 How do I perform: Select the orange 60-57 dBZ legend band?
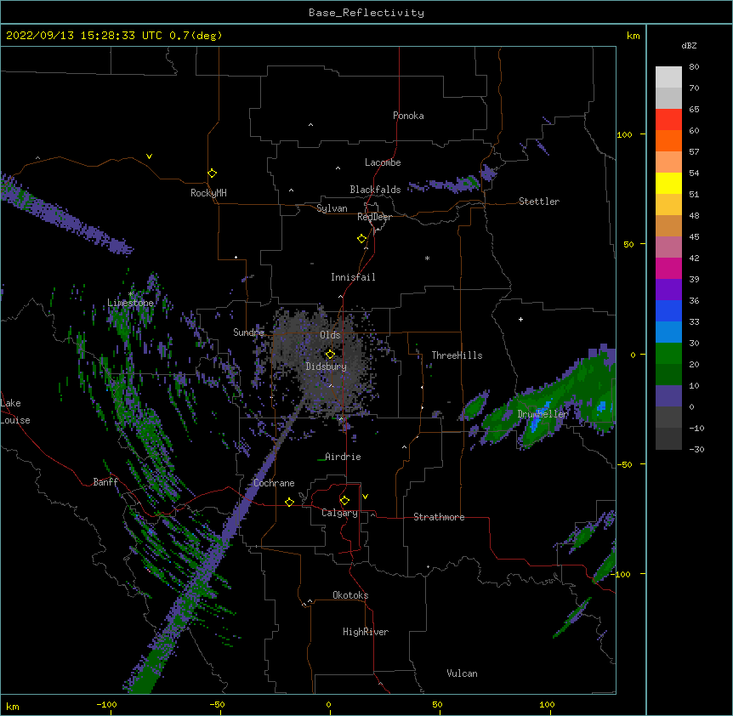click(668, 140)
